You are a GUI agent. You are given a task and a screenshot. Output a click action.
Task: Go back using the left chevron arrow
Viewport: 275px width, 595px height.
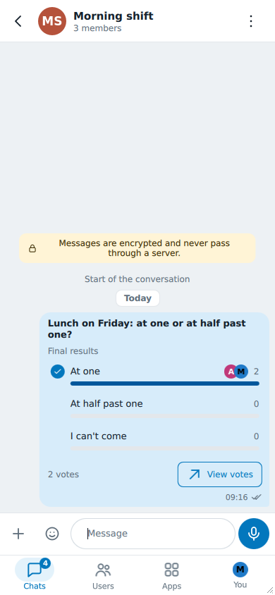click(18, 21)
